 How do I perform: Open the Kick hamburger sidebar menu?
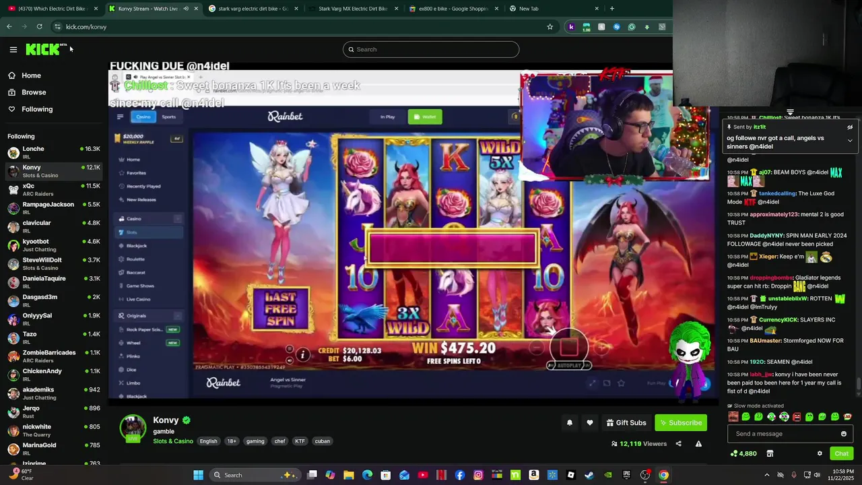13,49
